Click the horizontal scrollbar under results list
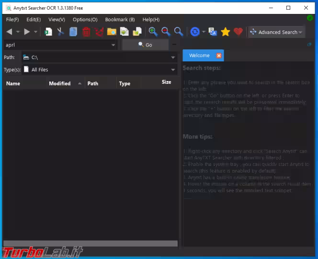The width and height of the screenshot is (318, 259). click(90, 244)
